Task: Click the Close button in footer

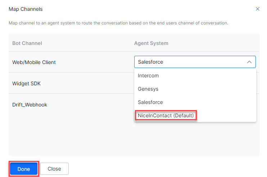Action: (54, 169)
